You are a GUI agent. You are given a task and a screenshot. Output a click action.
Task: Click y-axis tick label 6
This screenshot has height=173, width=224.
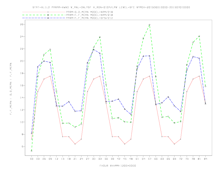coord(22,147)
